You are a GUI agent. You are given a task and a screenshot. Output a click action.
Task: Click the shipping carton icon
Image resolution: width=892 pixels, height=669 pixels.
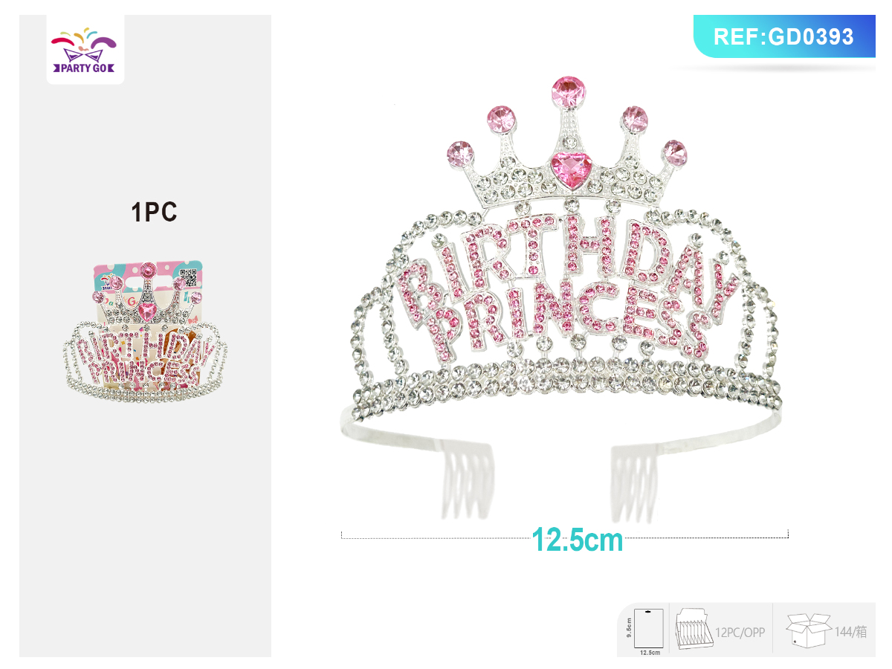point(808,630)
